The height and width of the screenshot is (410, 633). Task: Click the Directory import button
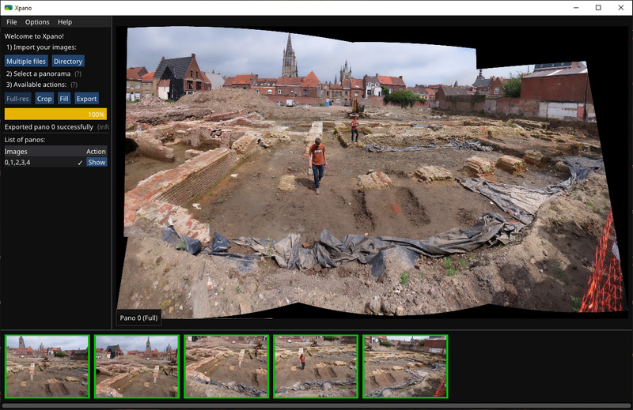click(x=68, y=62)
